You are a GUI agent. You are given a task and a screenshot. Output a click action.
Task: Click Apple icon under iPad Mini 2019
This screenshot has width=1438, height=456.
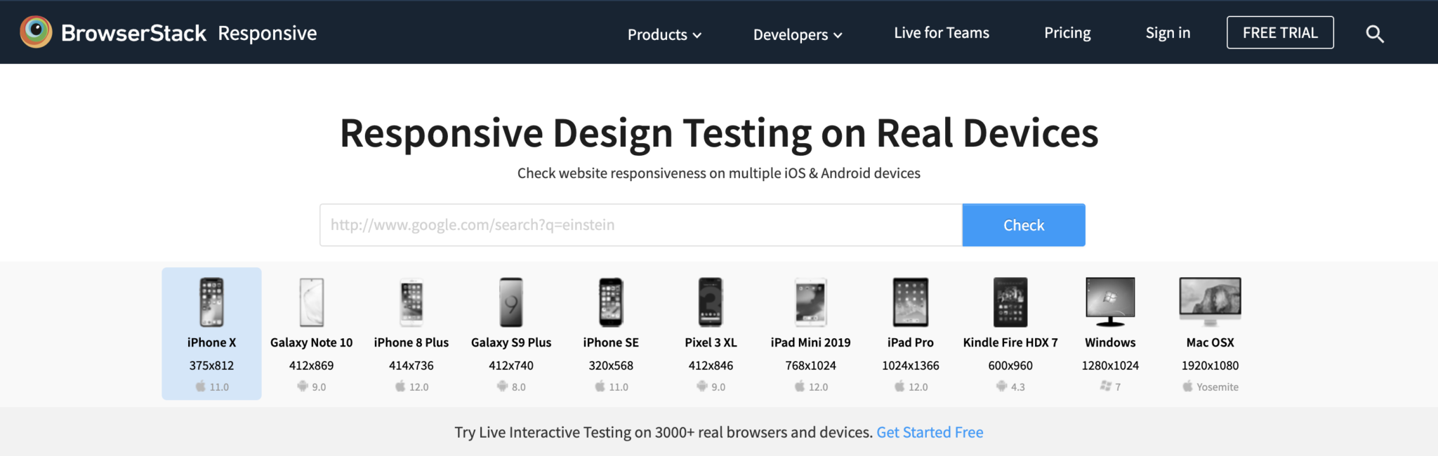[x=800, y=387]
